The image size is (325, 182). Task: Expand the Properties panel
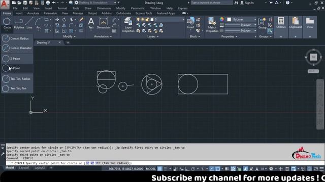[229, 36]
